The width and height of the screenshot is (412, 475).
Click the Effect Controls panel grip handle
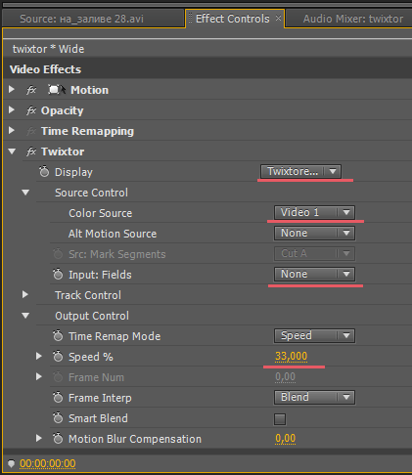[x=190, y=19]
